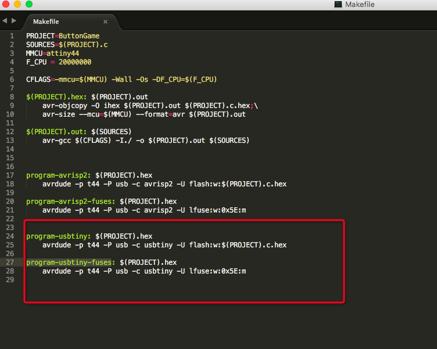
Task: Click the green zoom window button
Action: 29,4
